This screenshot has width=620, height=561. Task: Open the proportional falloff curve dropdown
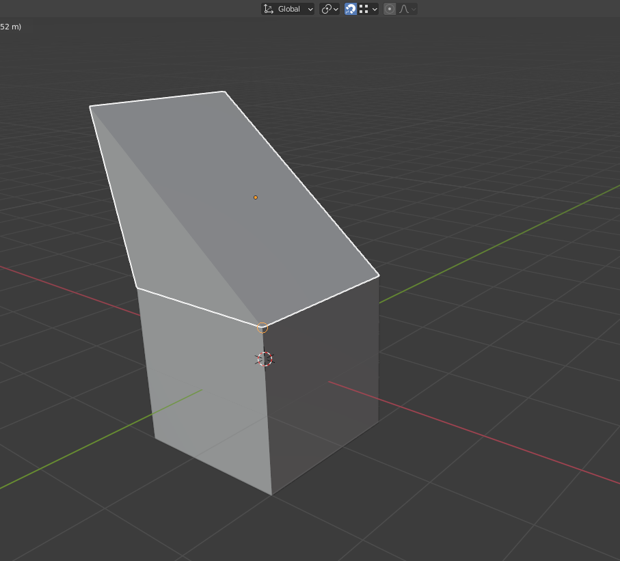407,9
